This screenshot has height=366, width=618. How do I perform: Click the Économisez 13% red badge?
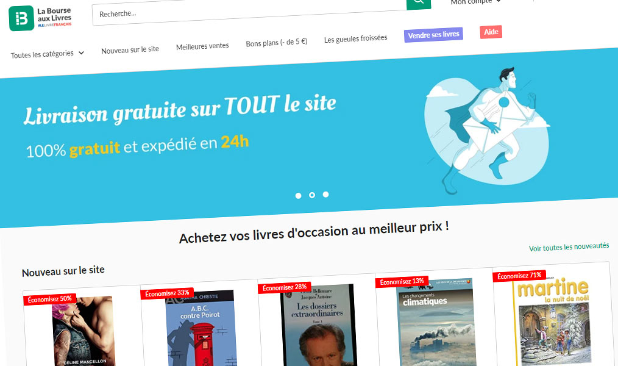pyautogui.click(x=402, y=282)
